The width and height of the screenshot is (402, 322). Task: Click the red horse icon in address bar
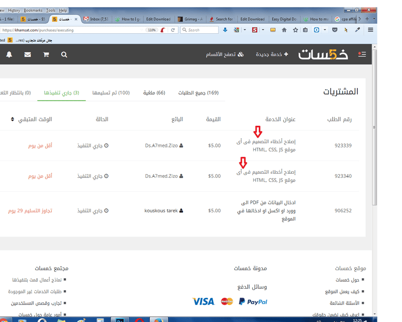pos(162,30)
